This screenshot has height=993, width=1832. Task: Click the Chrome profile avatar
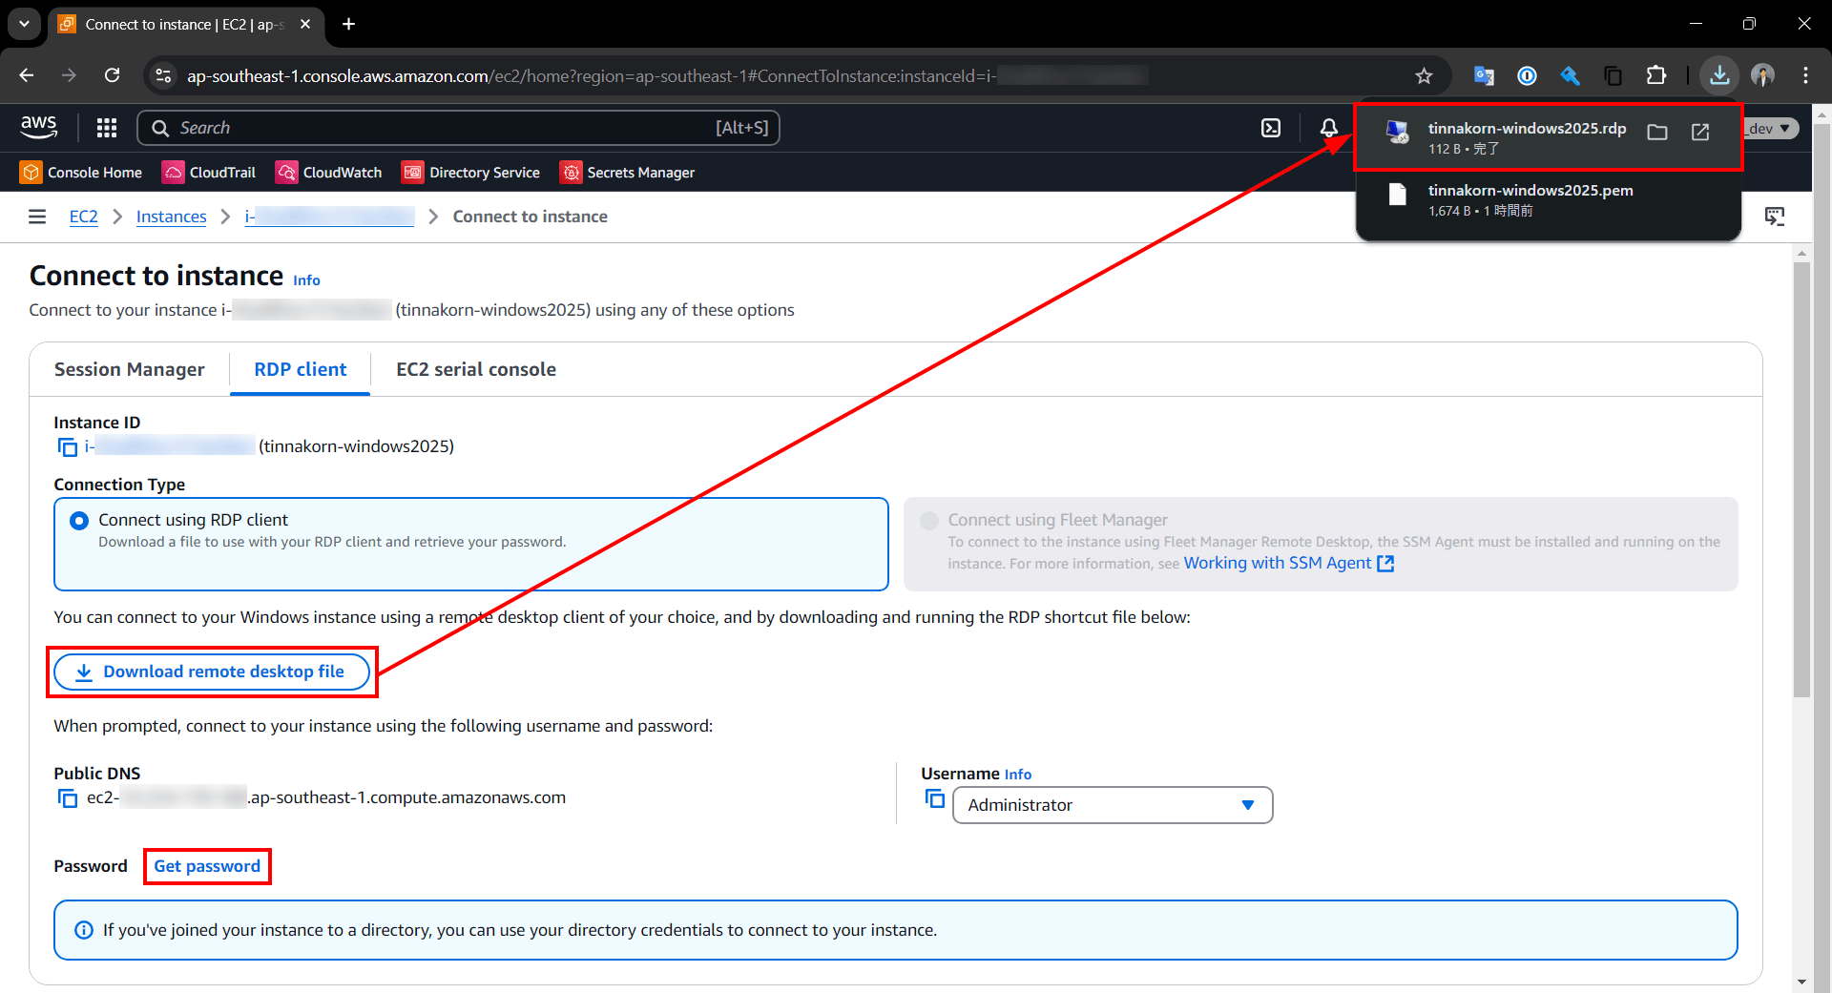pyautogui.click(x=1762, y=75)
